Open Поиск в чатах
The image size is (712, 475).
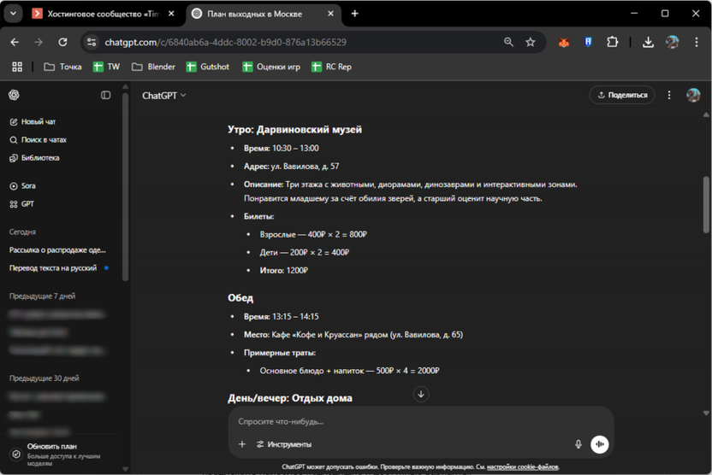[x=39, y=139]
